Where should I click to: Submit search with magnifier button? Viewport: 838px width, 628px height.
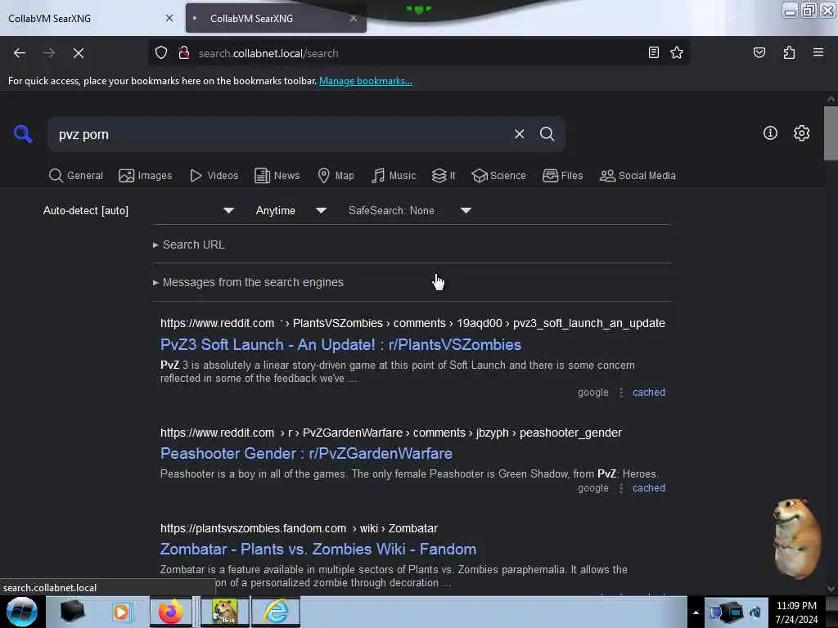click(547, 134)
